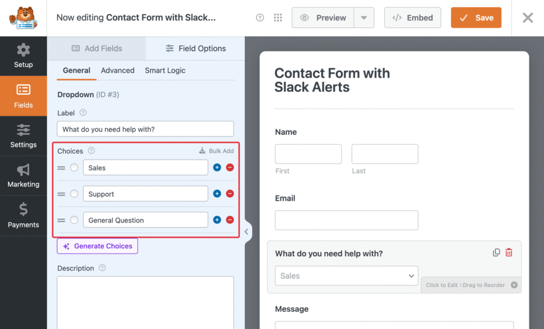
Task: Open the Marketing panel in the sidebar
Action: pyautogui.click(x=23, y=176)
